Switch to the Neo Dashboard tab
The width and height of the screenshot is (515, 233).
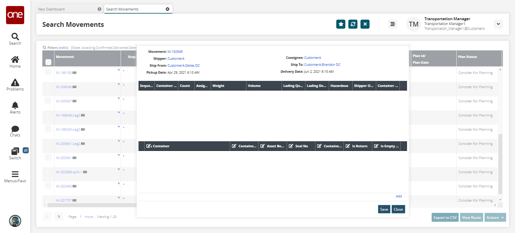tap(67, 9)
